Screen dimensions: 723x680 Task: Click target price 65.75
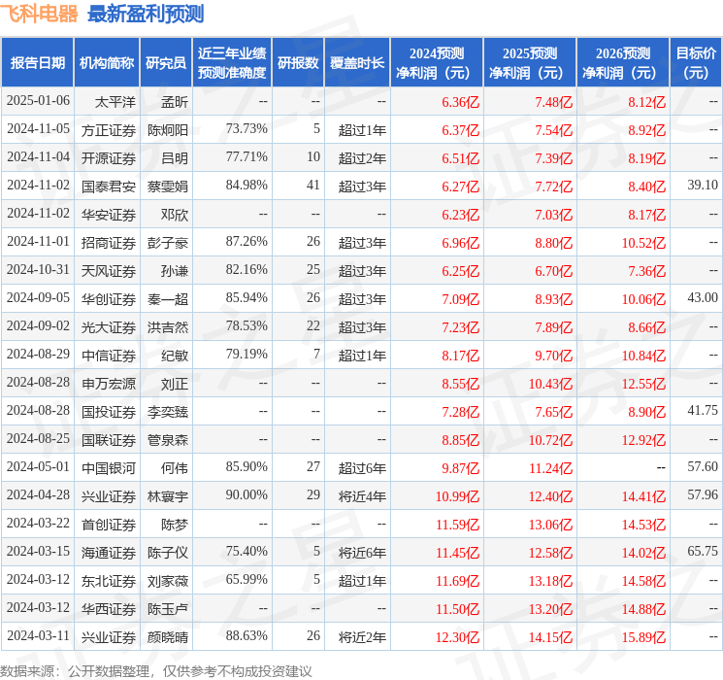point(703,551)
